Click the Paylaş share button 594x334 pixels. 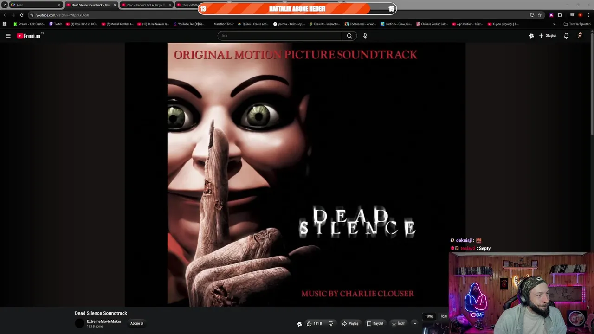(350, 323)
